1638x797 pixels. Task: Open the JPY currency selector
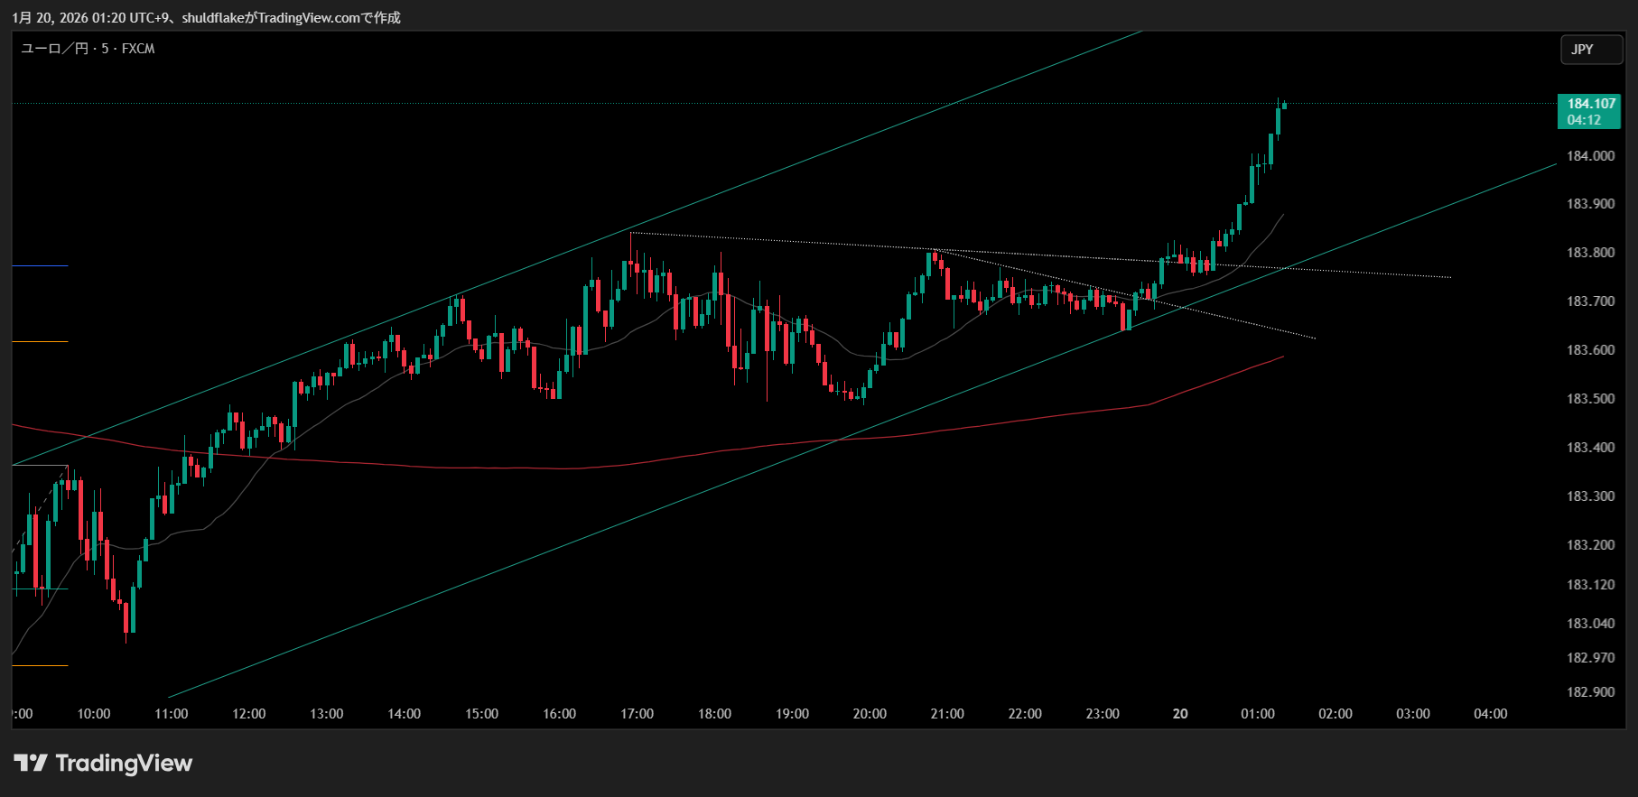point(1590,50)
